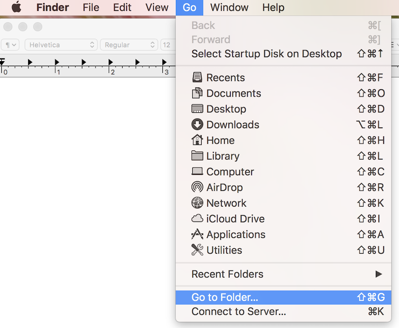Click the Recents icon in the Go menu

[x=197, y=77]
